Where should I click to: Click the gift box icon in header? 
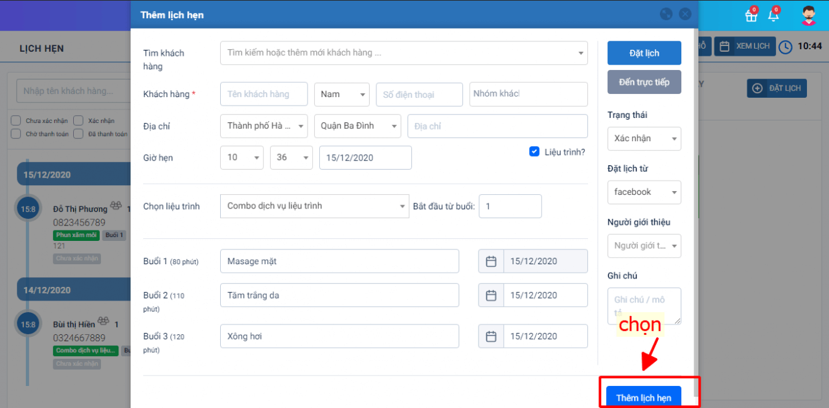tap(751, 16)
